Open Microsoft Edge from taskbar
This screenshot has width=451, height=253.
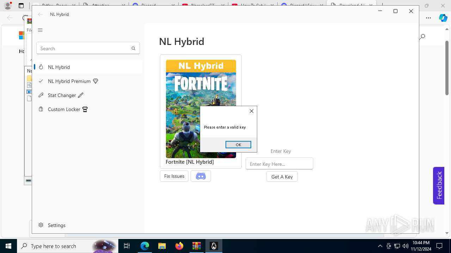coord(145,246)
